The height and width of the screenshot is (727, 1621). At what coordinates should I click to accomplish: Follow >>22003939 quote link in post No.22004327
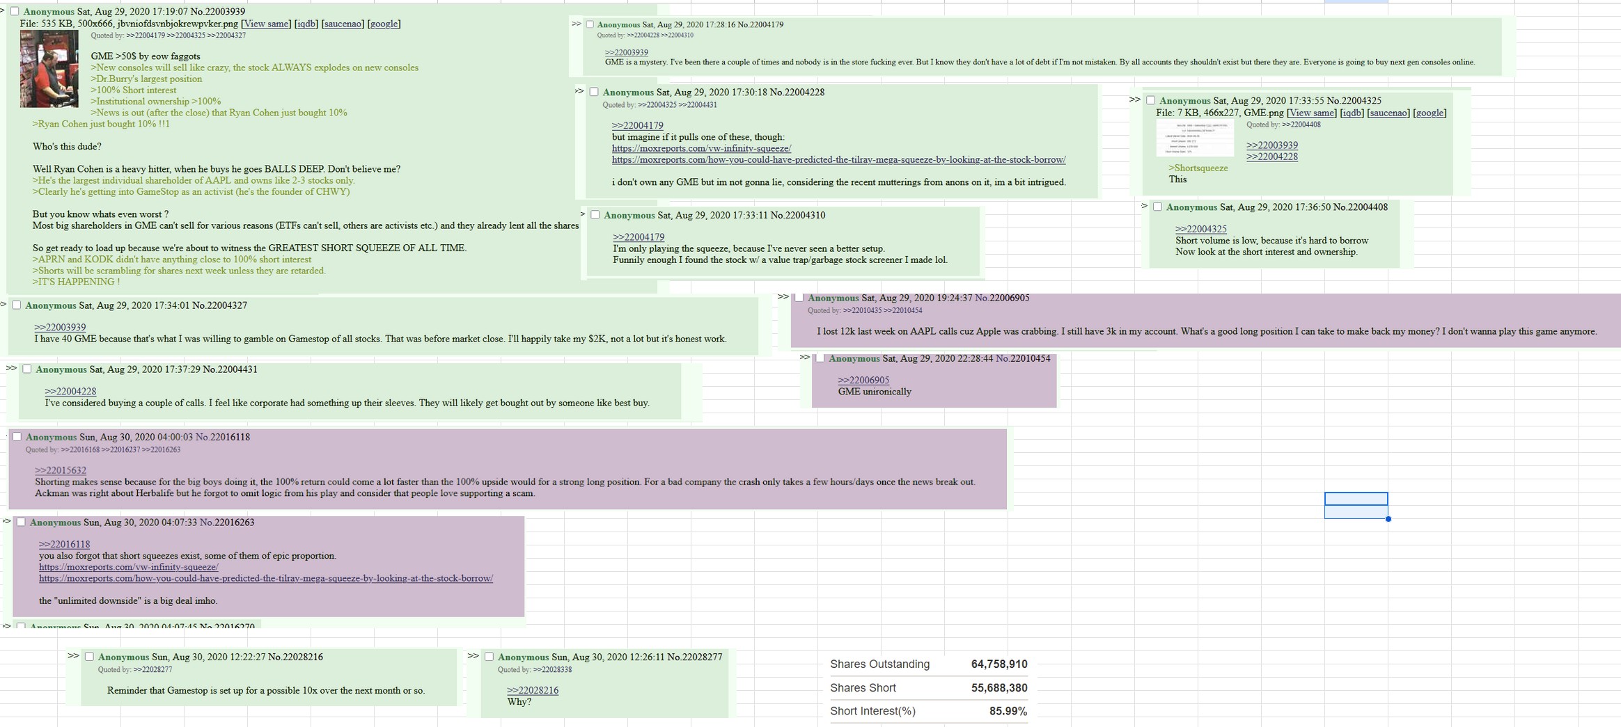click(60, 327)
